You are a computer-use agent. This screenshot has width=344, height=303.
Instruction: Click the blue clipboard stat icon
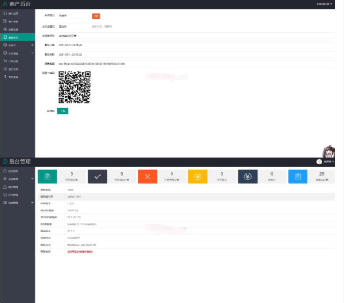[x=298, y=176]
